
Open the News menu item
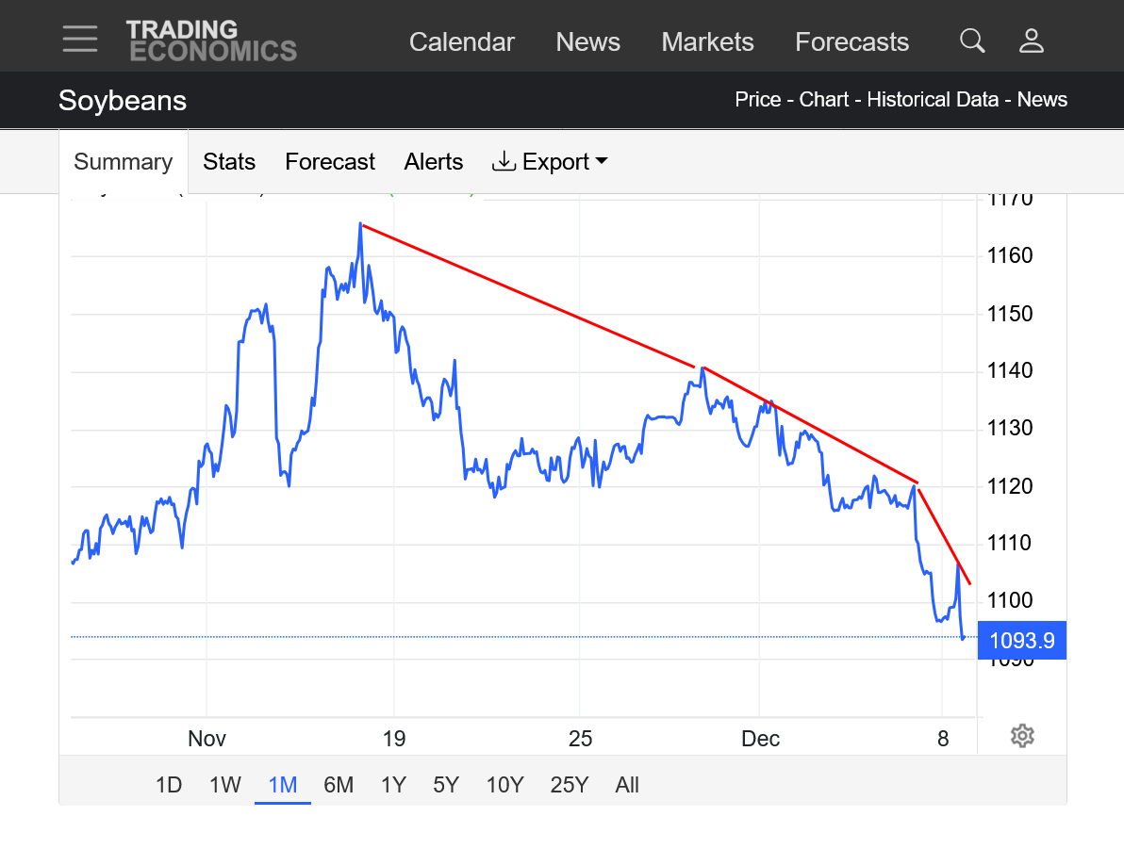(587, 42)
